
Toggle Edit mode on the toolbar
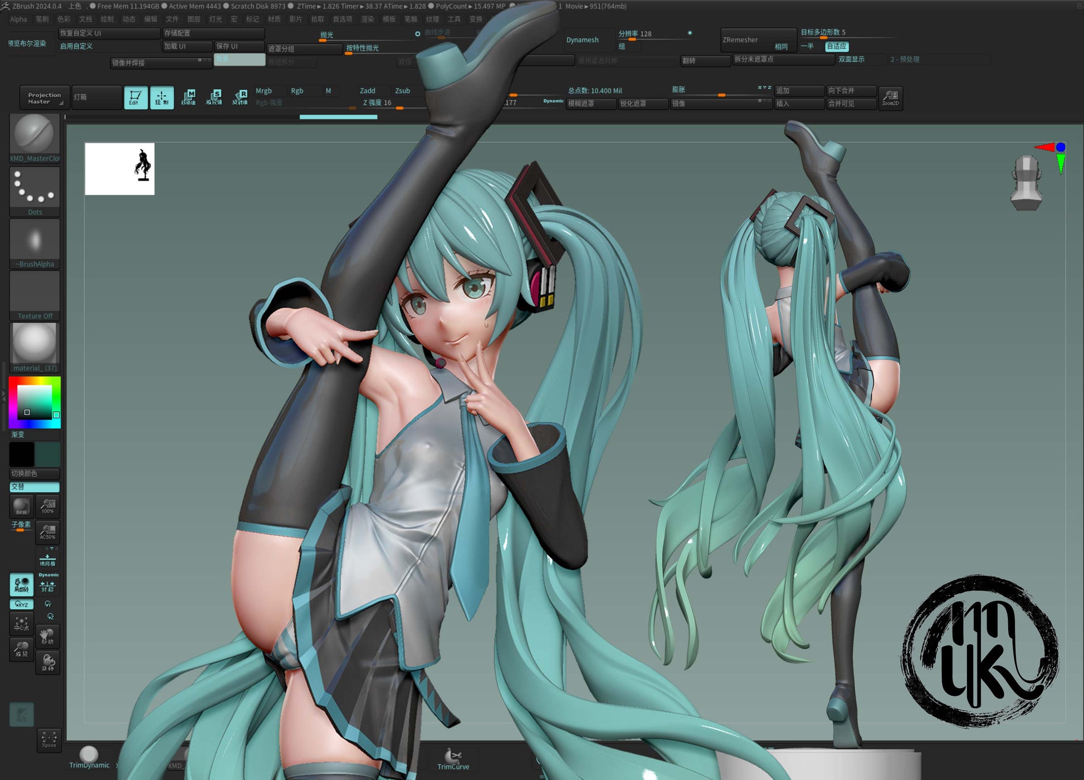click(135, 97)
